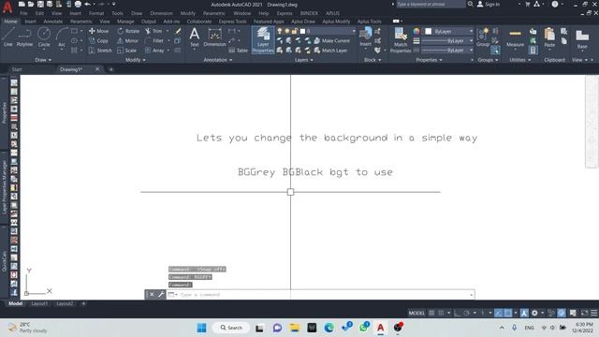The image size is (599, 337).
Task: Open Layer Properties manager
Action: tap(263, 39)
